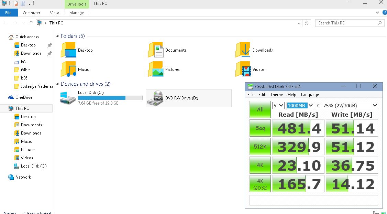
Task: Open the CrystalDiskMark Help menu
Action: coord(292,95)
